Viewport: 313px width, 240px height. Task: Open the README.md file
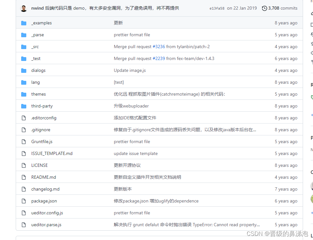click(x=44, y=177)
